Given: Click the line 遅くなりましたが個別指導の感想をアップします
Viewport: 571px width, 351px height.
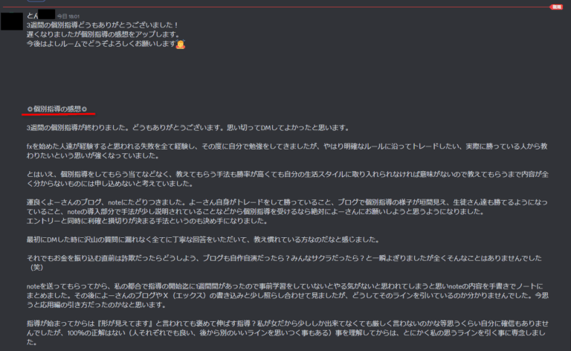Looking at the screenshot, I should (x=103, y=34).
